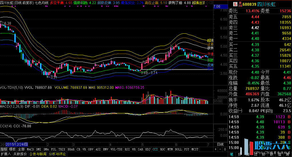Open the 指标 indicator list
The image size is (292, 157).
tap(4, 149)
